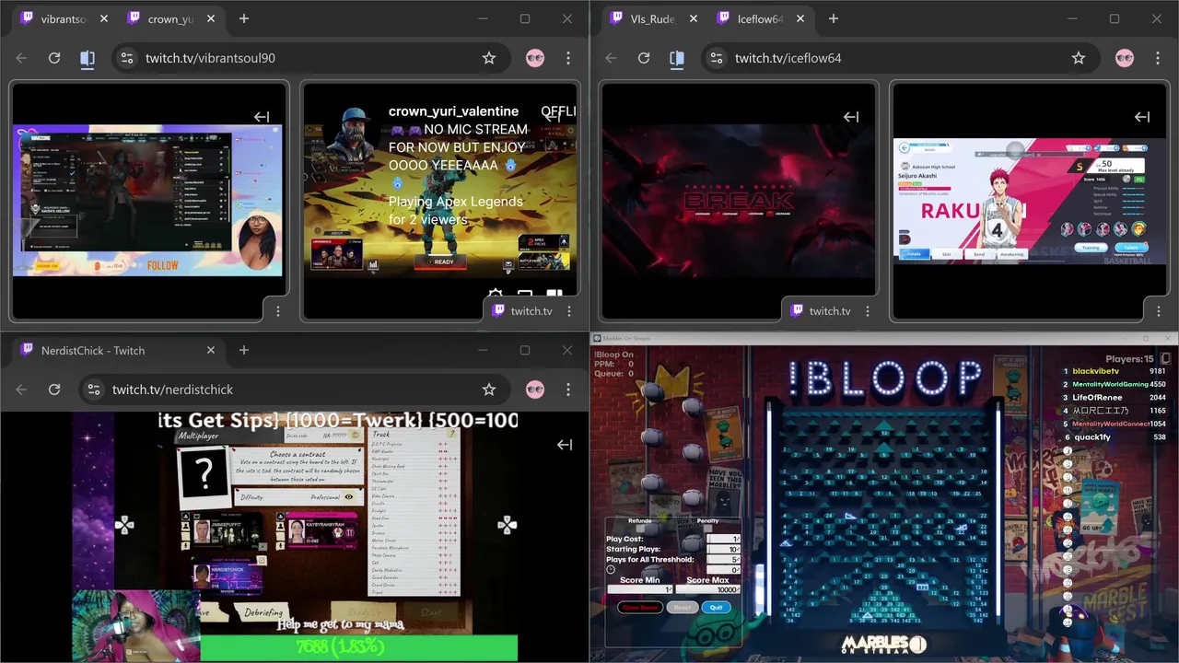
Task: Go back in the iceflow64 window
Action: (611, 58)
